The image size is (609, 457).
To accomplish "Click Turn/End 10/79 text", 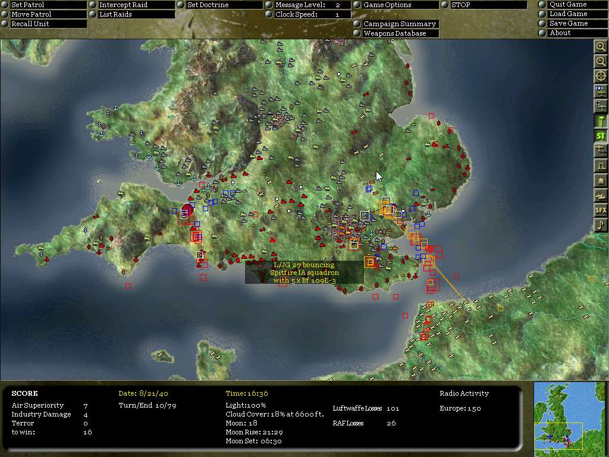I will click(147, 405).
